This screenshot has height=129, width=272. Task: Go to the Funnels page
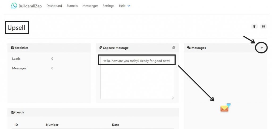pyautogui.click(x=72, y=6)
